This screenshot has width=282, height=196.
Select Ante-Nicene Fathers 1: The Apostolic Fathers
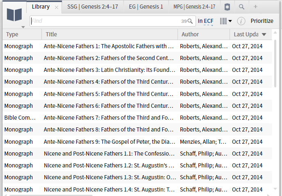coord(109,46)
